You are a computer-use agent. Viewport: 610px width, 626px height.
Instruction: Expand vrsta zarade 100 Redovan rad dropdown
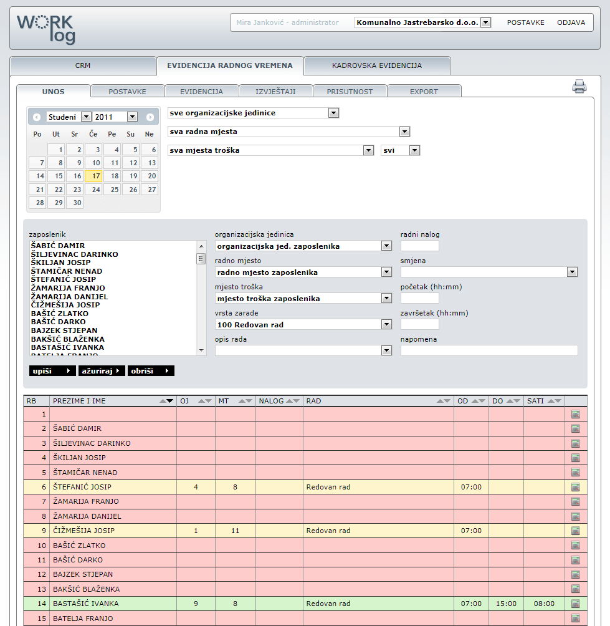click(386, 325)
